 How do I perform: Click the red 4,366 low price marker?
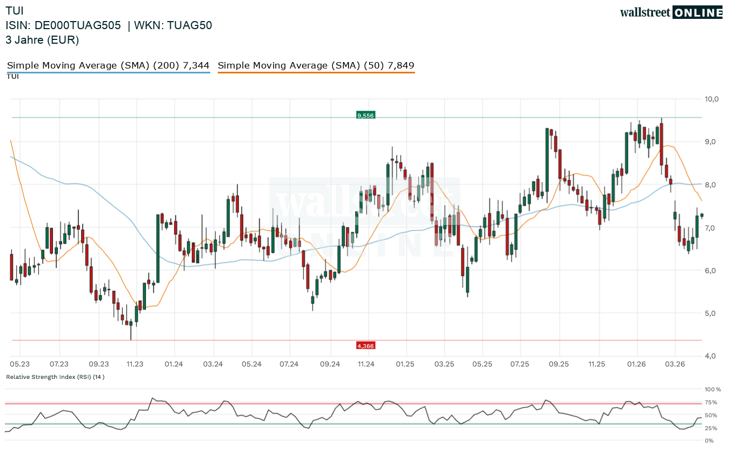[365, 345]
